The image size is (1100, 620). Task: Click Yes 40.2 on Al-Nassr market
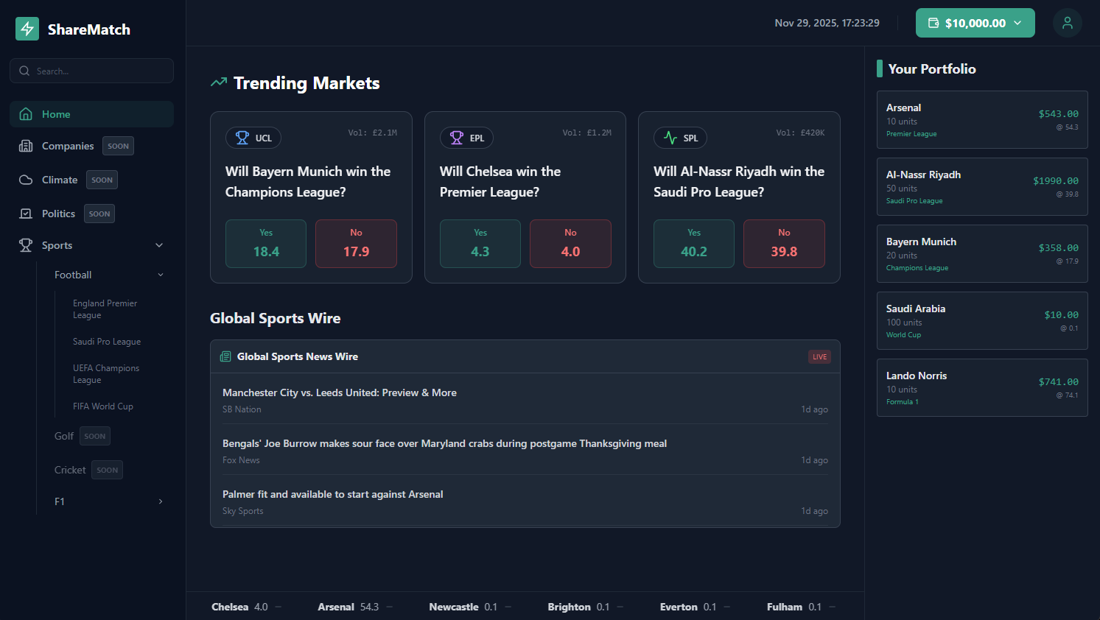(693, 244)
